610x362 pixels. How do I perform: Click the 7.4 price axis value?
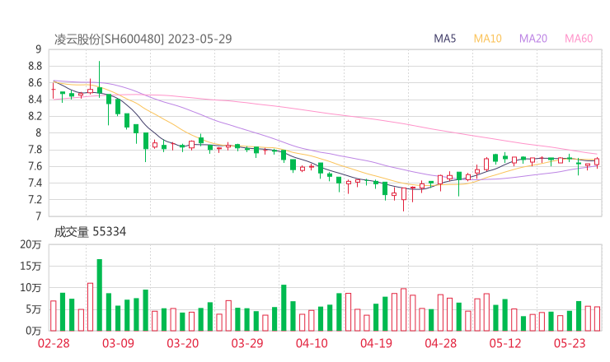35,183
